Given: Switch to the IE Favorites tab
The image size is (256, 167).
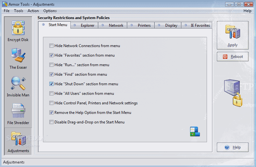Looking at the screenshot, I should pyautogui.click(x=197, y=25).
